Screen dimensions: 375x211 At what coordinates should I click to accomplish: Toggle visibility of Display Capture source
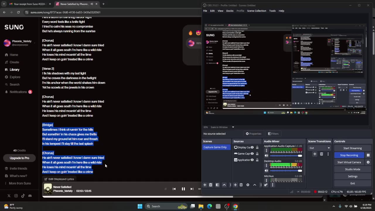252,147
